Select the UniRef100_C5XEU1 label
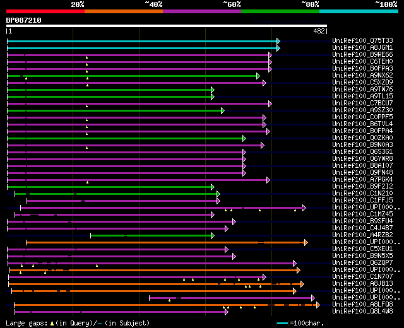The width and height of the screenshot is (404, 328). coord(362,249)
